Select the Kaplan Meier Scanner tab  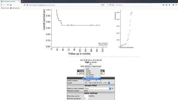[x=10, y=2]
